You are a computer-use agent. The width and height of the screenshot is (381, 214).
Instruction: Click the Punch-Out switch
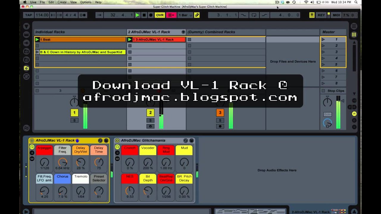pos(264,15)
